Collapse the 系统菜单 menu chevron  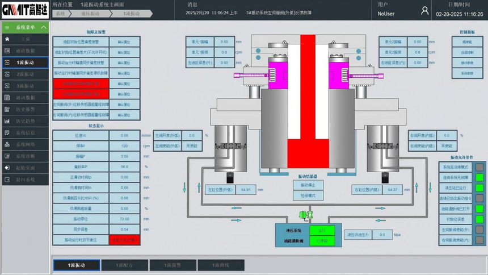[44, 27]
